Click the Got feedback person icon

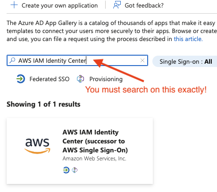[117, 5]
